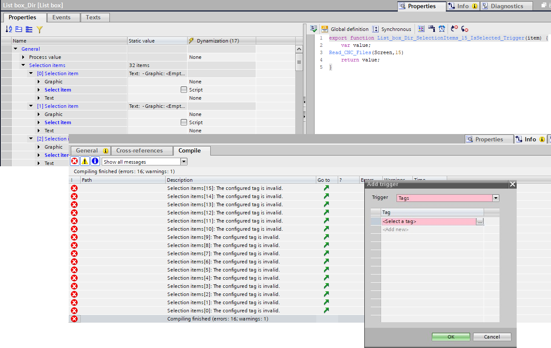Open the Trigger dropdown showing Tags
This screenshot has height=348, width=551.
(496, 198)
